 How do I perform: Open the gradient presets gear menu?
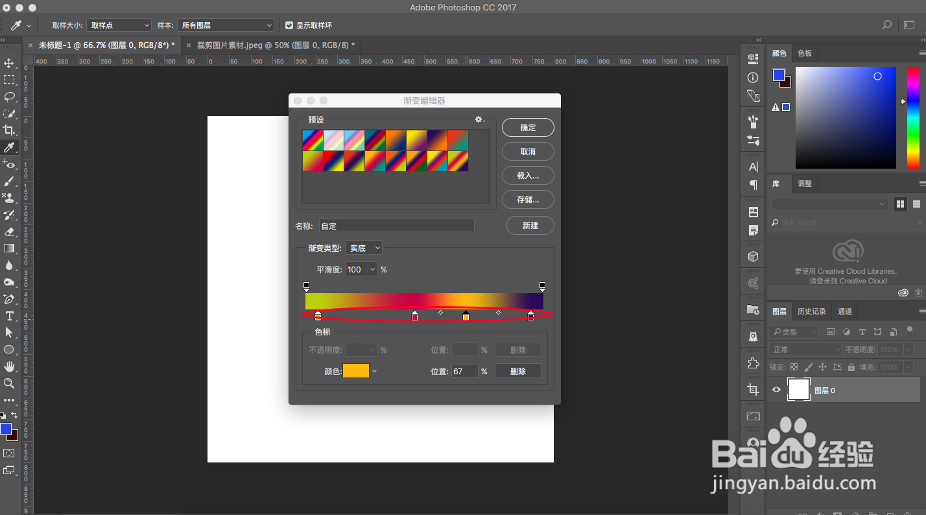pos(480,120)
